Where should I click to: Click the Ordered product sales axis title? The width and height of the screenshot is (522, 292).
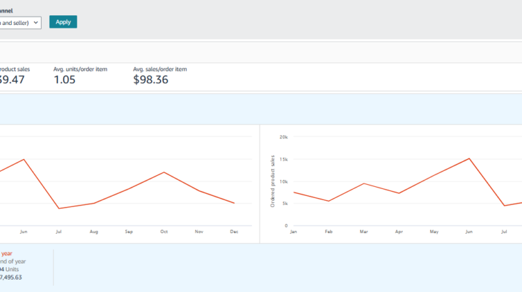coord(273,181)
